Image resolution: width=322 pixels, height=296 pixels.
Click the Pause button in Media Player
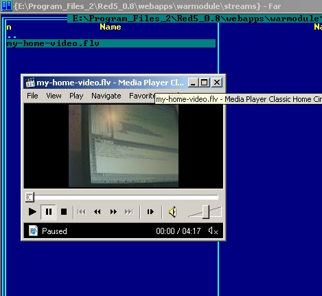48,211
